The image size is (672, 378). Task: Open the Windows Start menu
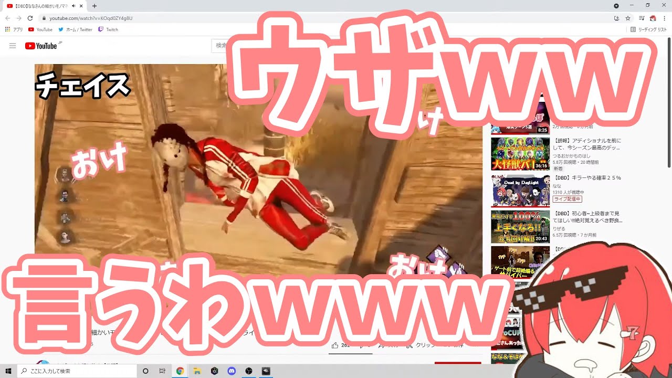8,371
